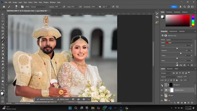The width and height of the screenshot is (197, 111).
Task: Select the Hand tool
Action: [3, 81]
